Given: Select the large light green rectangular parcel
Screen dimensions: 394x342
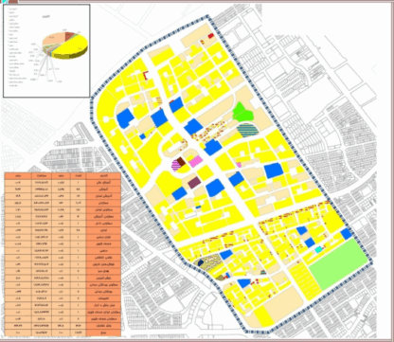Looking at the screenshot, I should pyautogui.click(x=338, y=263).
